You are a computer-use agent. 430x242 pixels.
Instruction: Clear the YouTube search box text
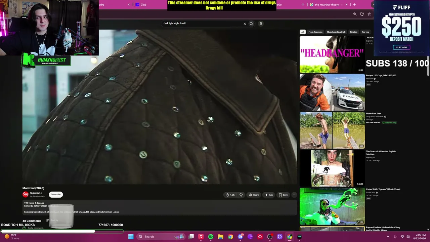245,24
